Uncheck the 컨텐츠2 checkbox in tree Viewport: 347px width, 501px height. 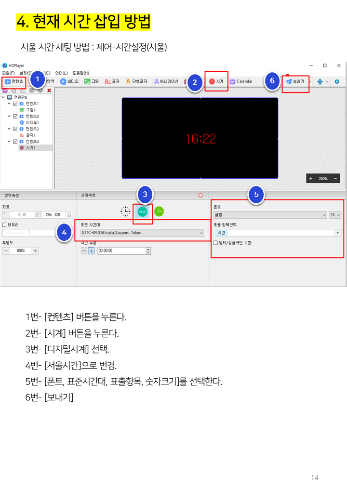pos(15,116)
